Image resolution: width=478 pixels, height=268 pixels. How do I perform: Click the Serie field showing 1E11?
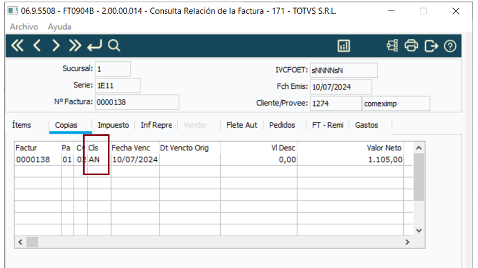point(118,86)
